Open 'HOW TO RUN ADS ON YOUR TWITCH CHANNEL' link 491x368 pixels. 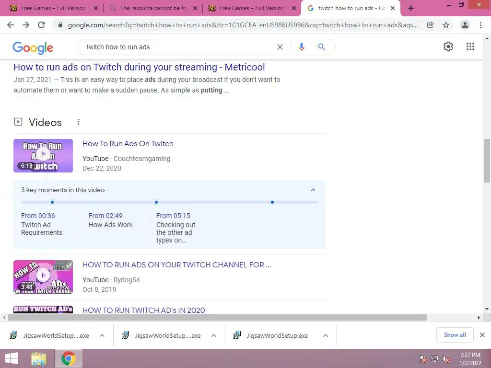pos(176,264)
